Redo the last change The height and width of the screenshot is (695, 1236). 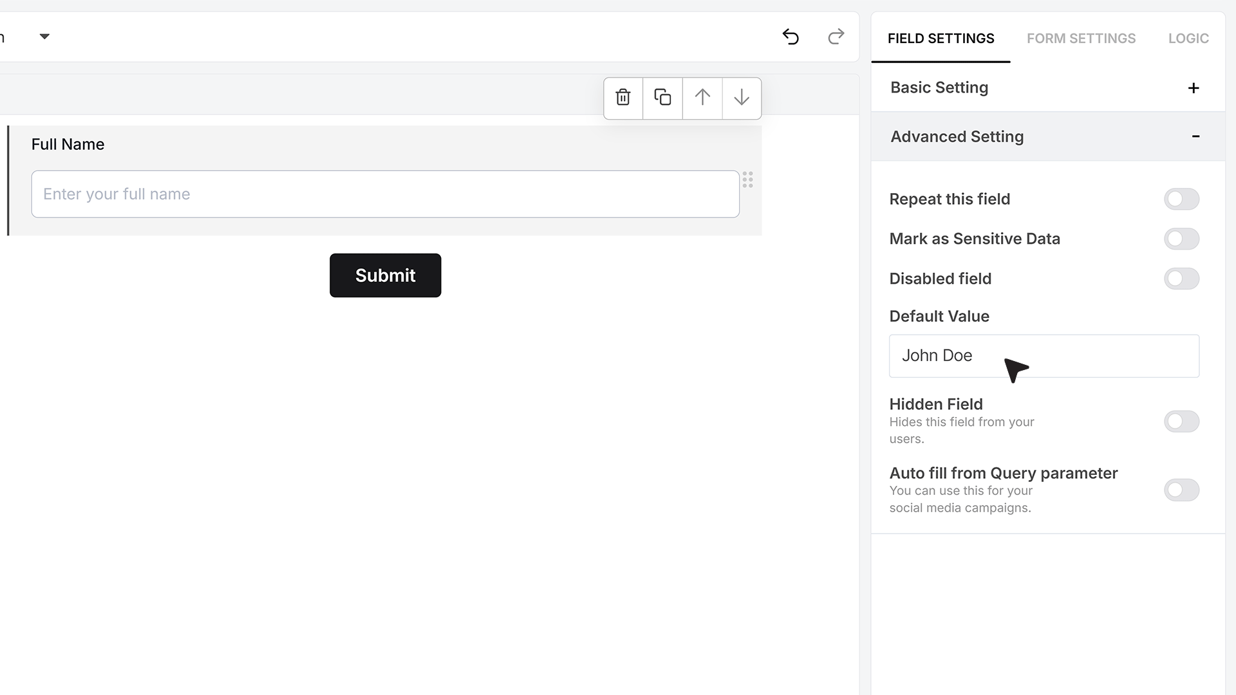pos(836,37)
